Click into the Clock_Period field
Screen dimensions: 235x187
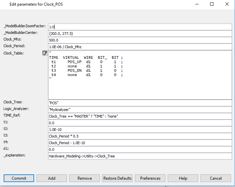(x=140, y=47)
